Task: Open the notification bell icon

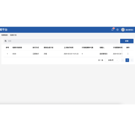Action: [x=112, y=30]
